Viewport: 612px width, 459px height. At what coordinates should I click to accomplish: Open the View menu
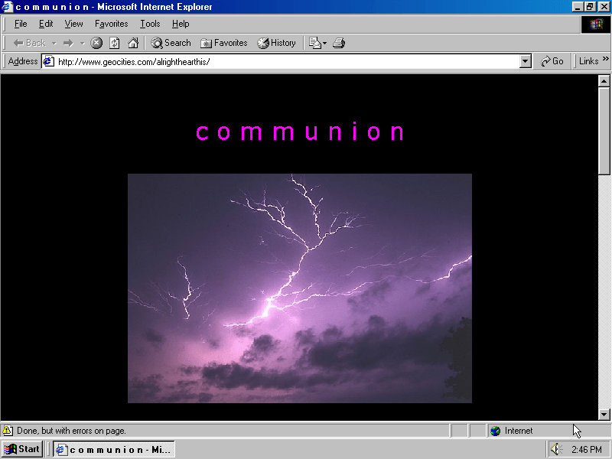(73, 24)
